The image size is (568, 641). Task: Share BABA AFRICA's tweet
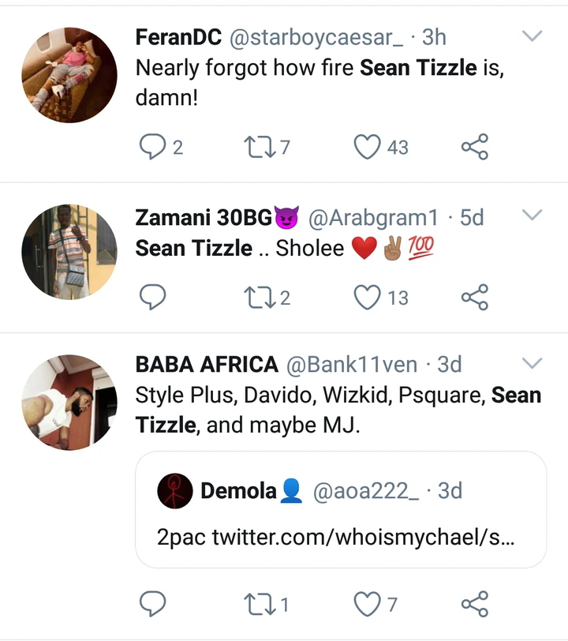click(x=474, y=605)
